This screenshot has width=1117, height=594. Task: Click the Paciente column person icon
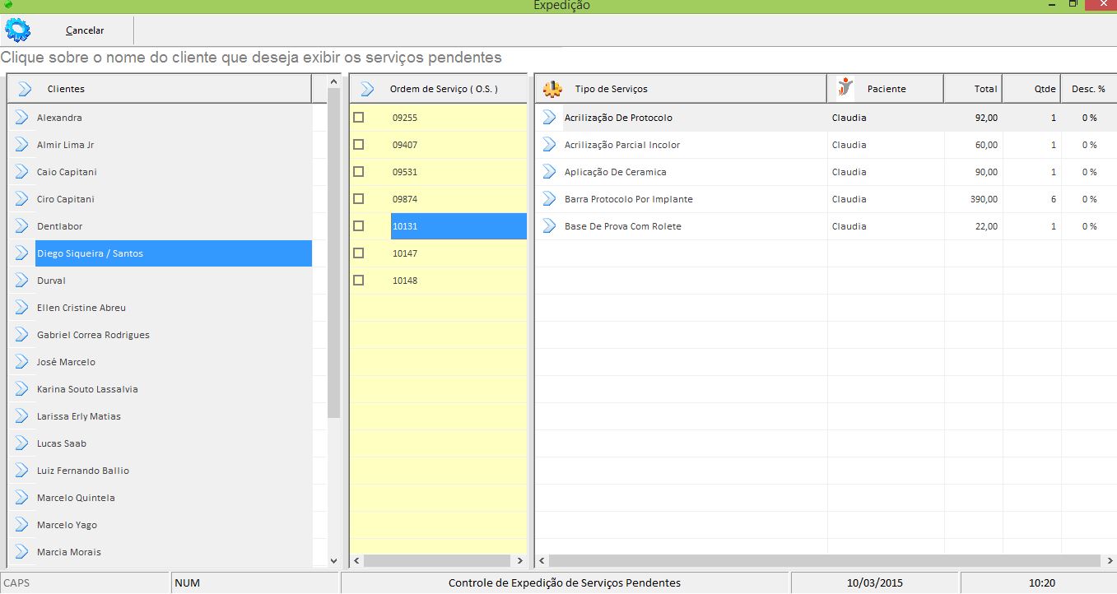[845, 88]
